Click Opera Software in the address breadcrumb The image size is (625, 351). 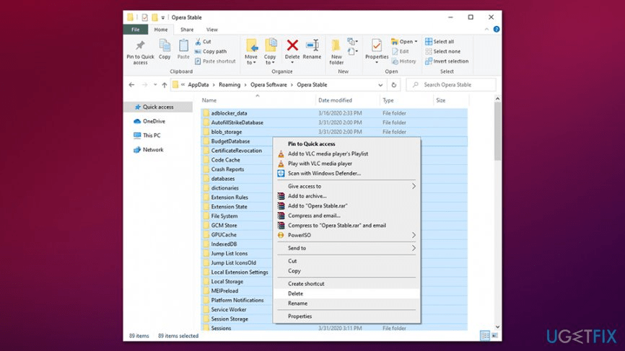pyautogui.click(x=268, y=85)
